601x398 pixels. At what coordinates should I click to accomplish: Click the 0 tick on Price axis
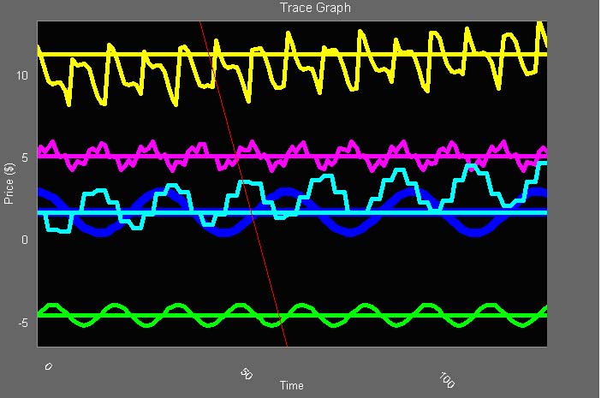coord(26,240)
